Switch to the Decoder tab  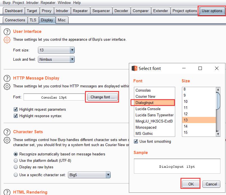(121, 11)
